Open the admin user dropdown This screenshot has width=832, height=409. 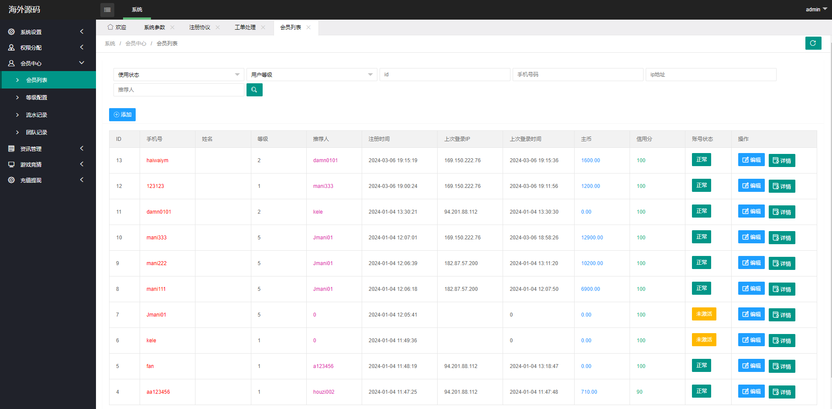[x=816, y=9]
